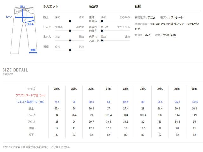Image resolution: width=203 pixels, height=152 pixels.
Task: Select the 32in. size column header
Action: point(126,89)
